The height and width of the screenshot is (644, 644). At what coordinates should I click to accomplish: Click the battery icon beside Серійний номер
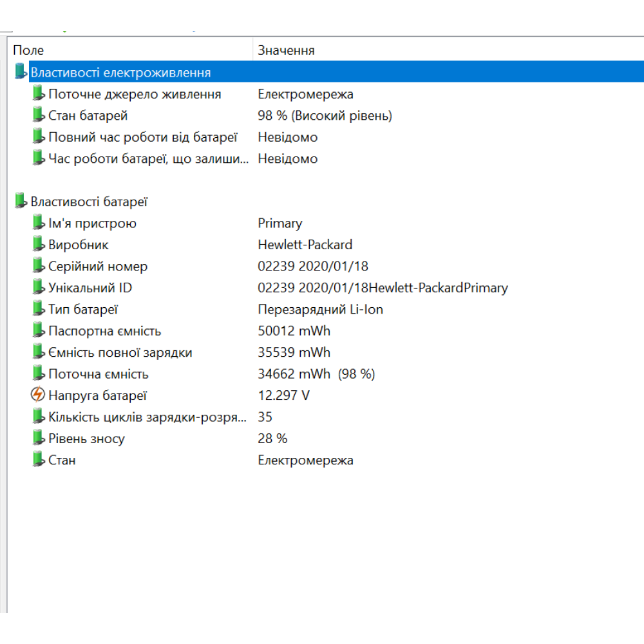(x=39, y=266)
